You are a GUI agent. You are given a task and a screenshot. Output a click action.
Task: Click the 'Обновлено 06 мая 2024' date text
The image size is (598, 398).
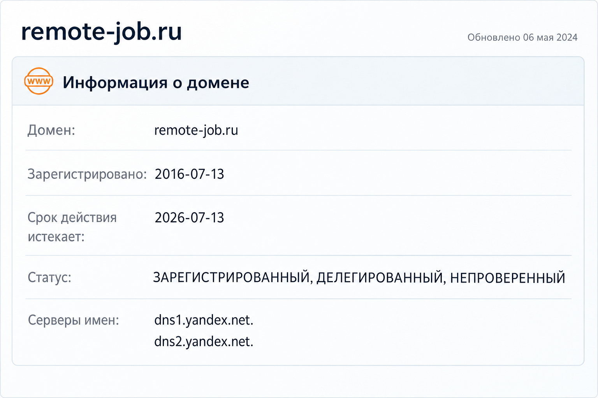coord(522,37)
